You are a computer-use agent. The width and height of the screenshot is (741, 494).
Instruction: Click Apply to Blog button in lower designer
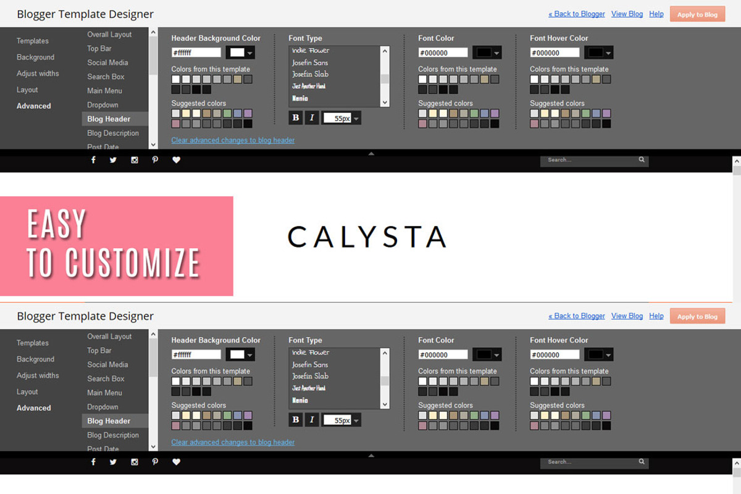point(697,316)
